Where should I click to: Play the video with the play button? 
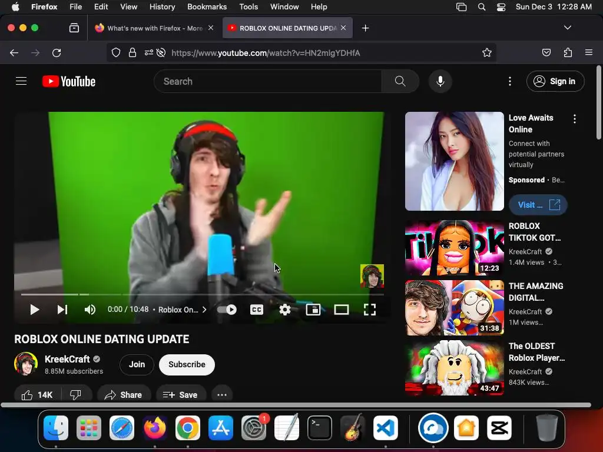(x=35, y=310)
